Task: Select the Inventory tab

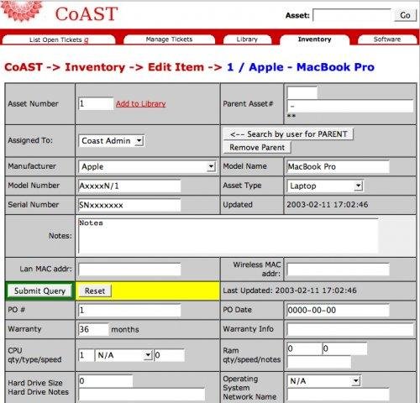Action: click(314, 39)
